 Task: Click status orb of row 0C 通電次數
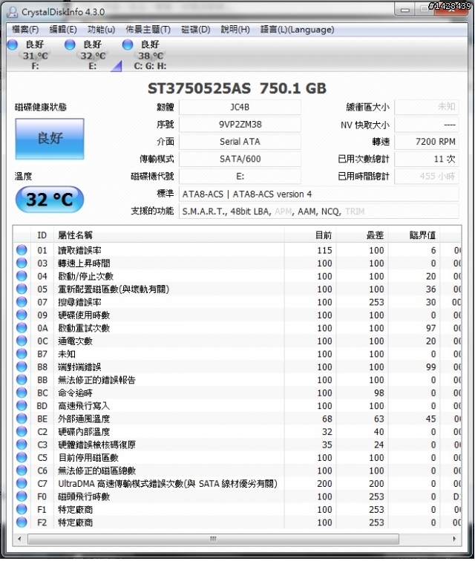coord(22,341)
